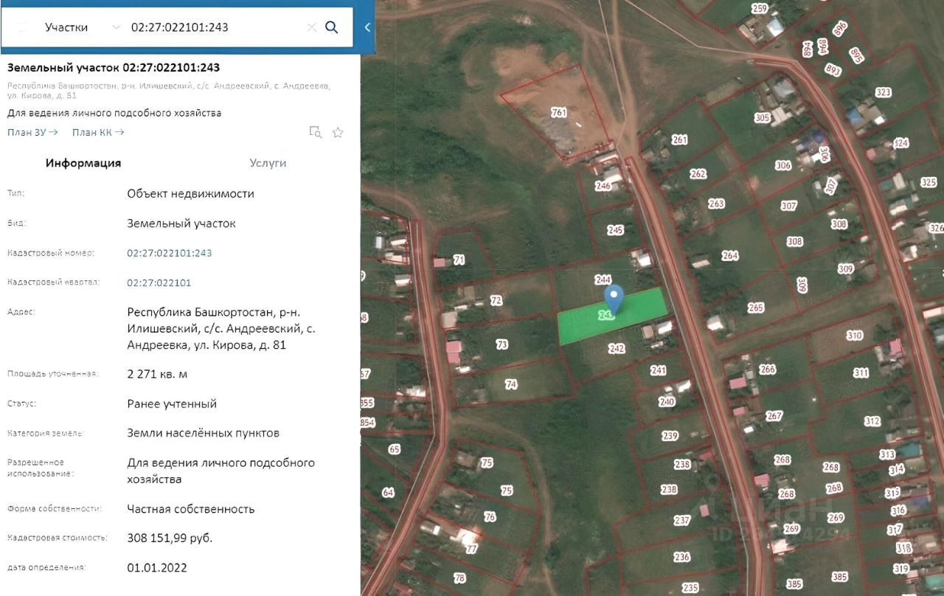The image size is (944, 596).
Task: Open the План ЗУ link
Action: [x=32, y=132]
